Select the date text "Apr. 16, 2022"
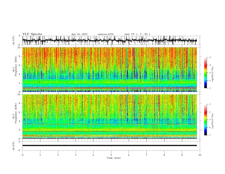Viewport: 225px width, 174px height. click(x=79, y=34)
